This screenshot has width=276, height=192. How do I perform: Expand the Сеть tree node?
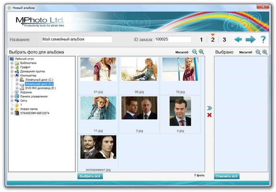click(12, 101)
